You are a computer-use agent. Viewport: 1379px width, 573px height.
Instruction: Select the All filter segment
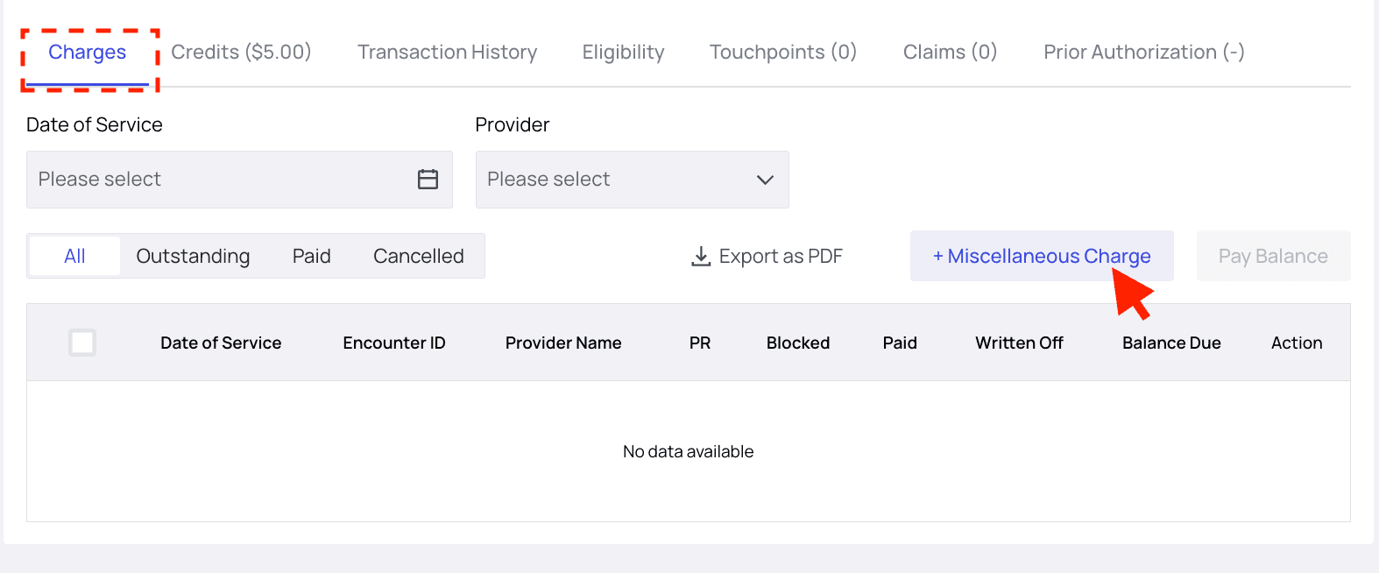click(74, 257)
